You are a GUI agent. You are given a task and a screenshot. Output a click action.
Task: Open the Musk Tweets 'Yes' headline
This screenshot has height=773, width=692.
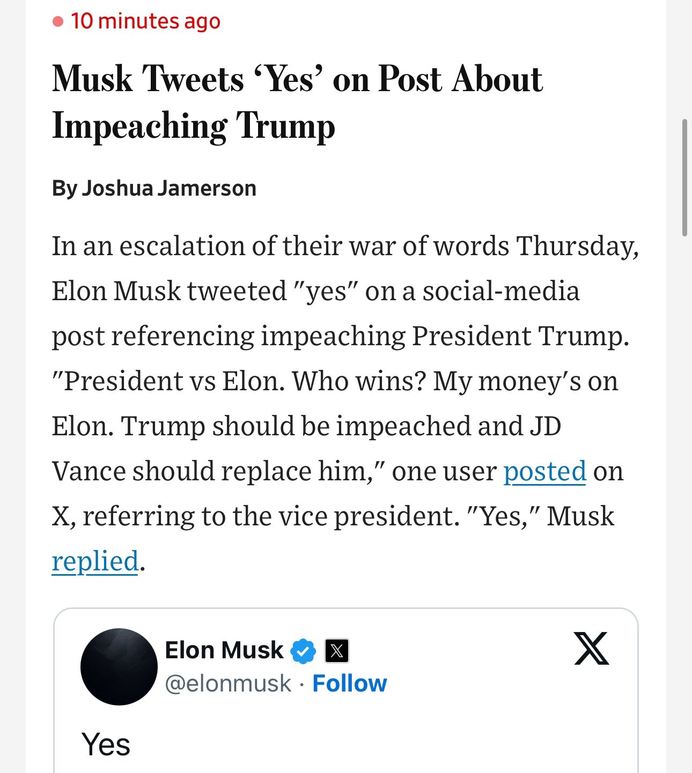click(x=297, y=102)
